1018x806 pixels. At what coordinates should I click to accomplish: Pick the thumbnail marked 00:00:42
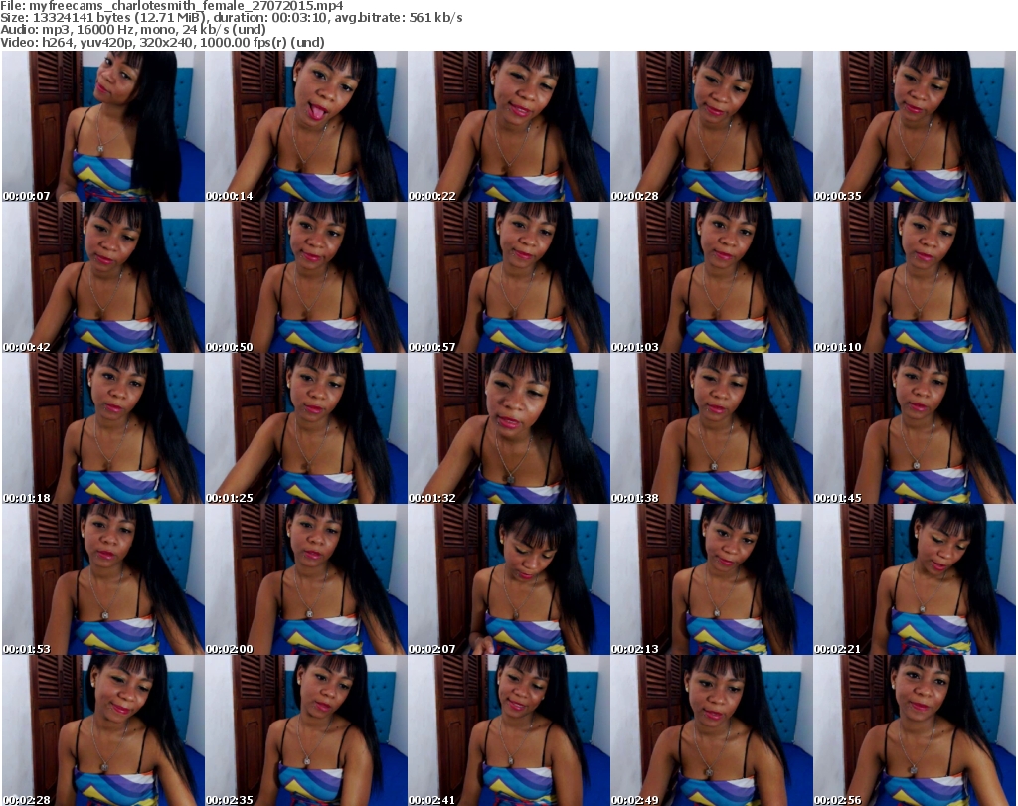102,277
